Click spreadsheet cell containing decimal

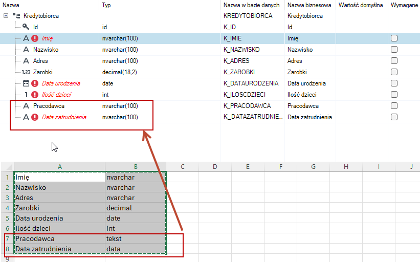(x=136, y=208)
